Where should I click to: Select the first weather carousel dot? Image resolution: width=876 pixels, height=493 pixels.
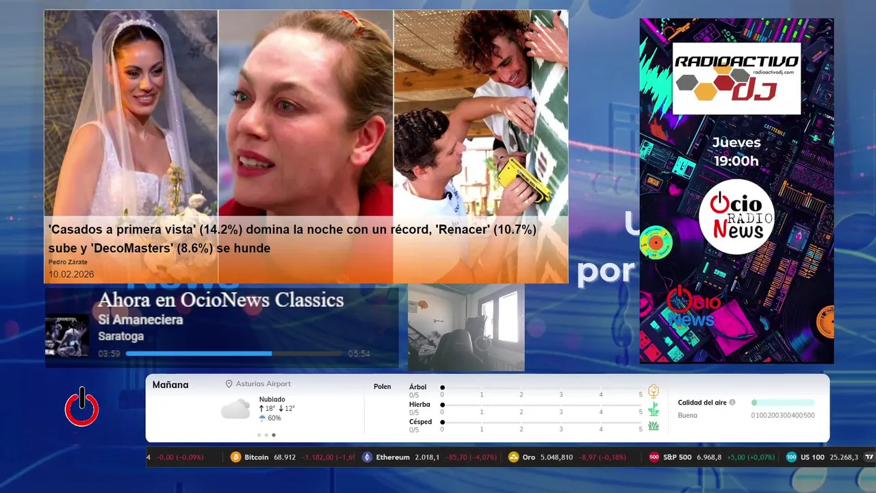(259, 435)
